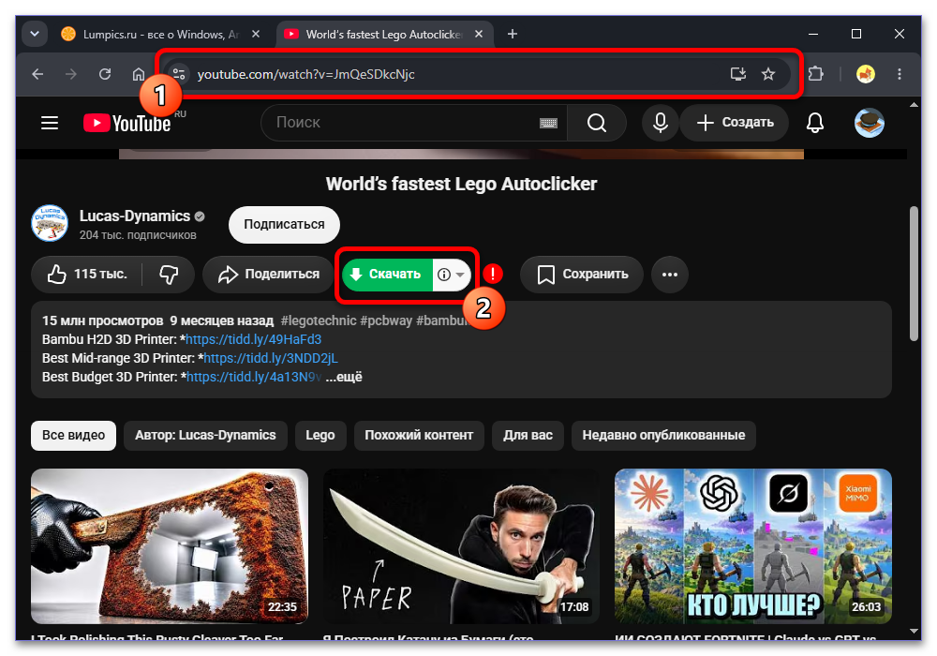Open the rusty cleaver video thumbnail

(x=170, y=546)
